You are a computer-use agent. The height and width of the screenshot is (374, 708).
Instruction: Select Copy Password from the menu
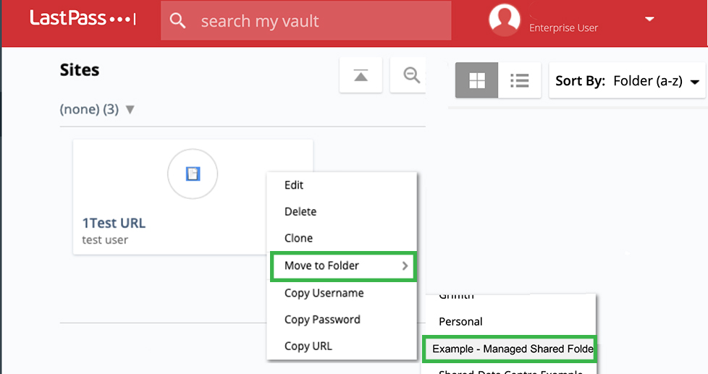[x=322, y=320]
